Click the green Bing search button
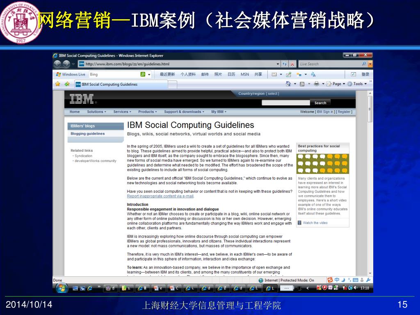 (x=143, y=75)
